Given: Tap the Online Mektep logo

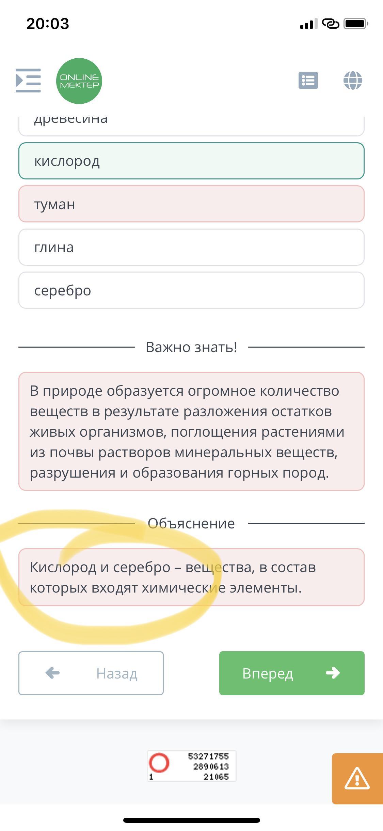Looking at the screenshot, I should [79, 81].
